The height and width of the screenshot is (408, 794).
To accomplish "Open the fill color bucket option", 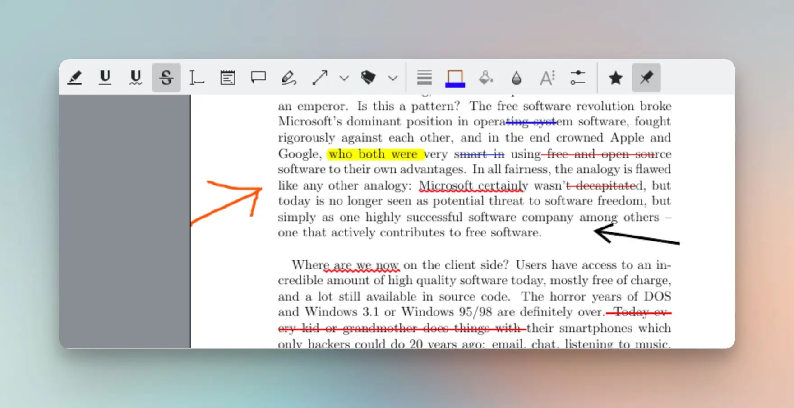I will pos(485,78).
